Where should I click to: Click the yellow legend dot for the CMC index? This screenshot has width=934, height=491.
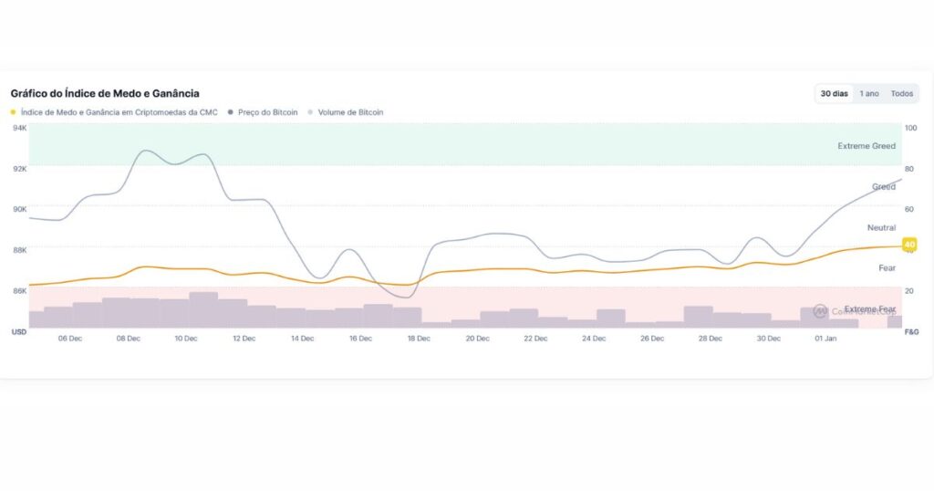(x=14, y=112)
